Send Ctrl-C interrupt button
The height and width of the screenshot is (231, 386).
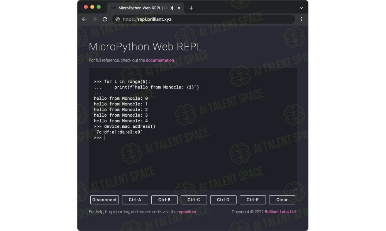[194, 200]
